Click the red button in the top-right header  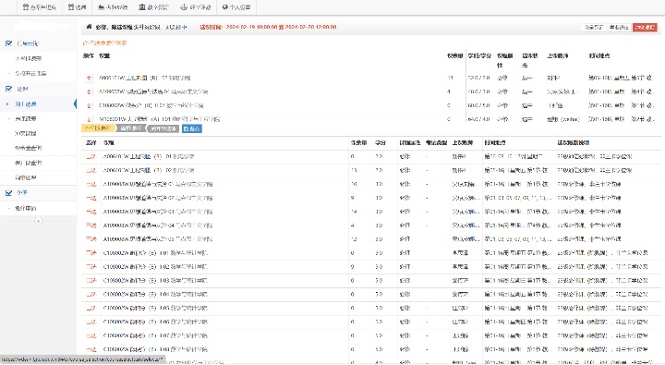tap(645, 27)
